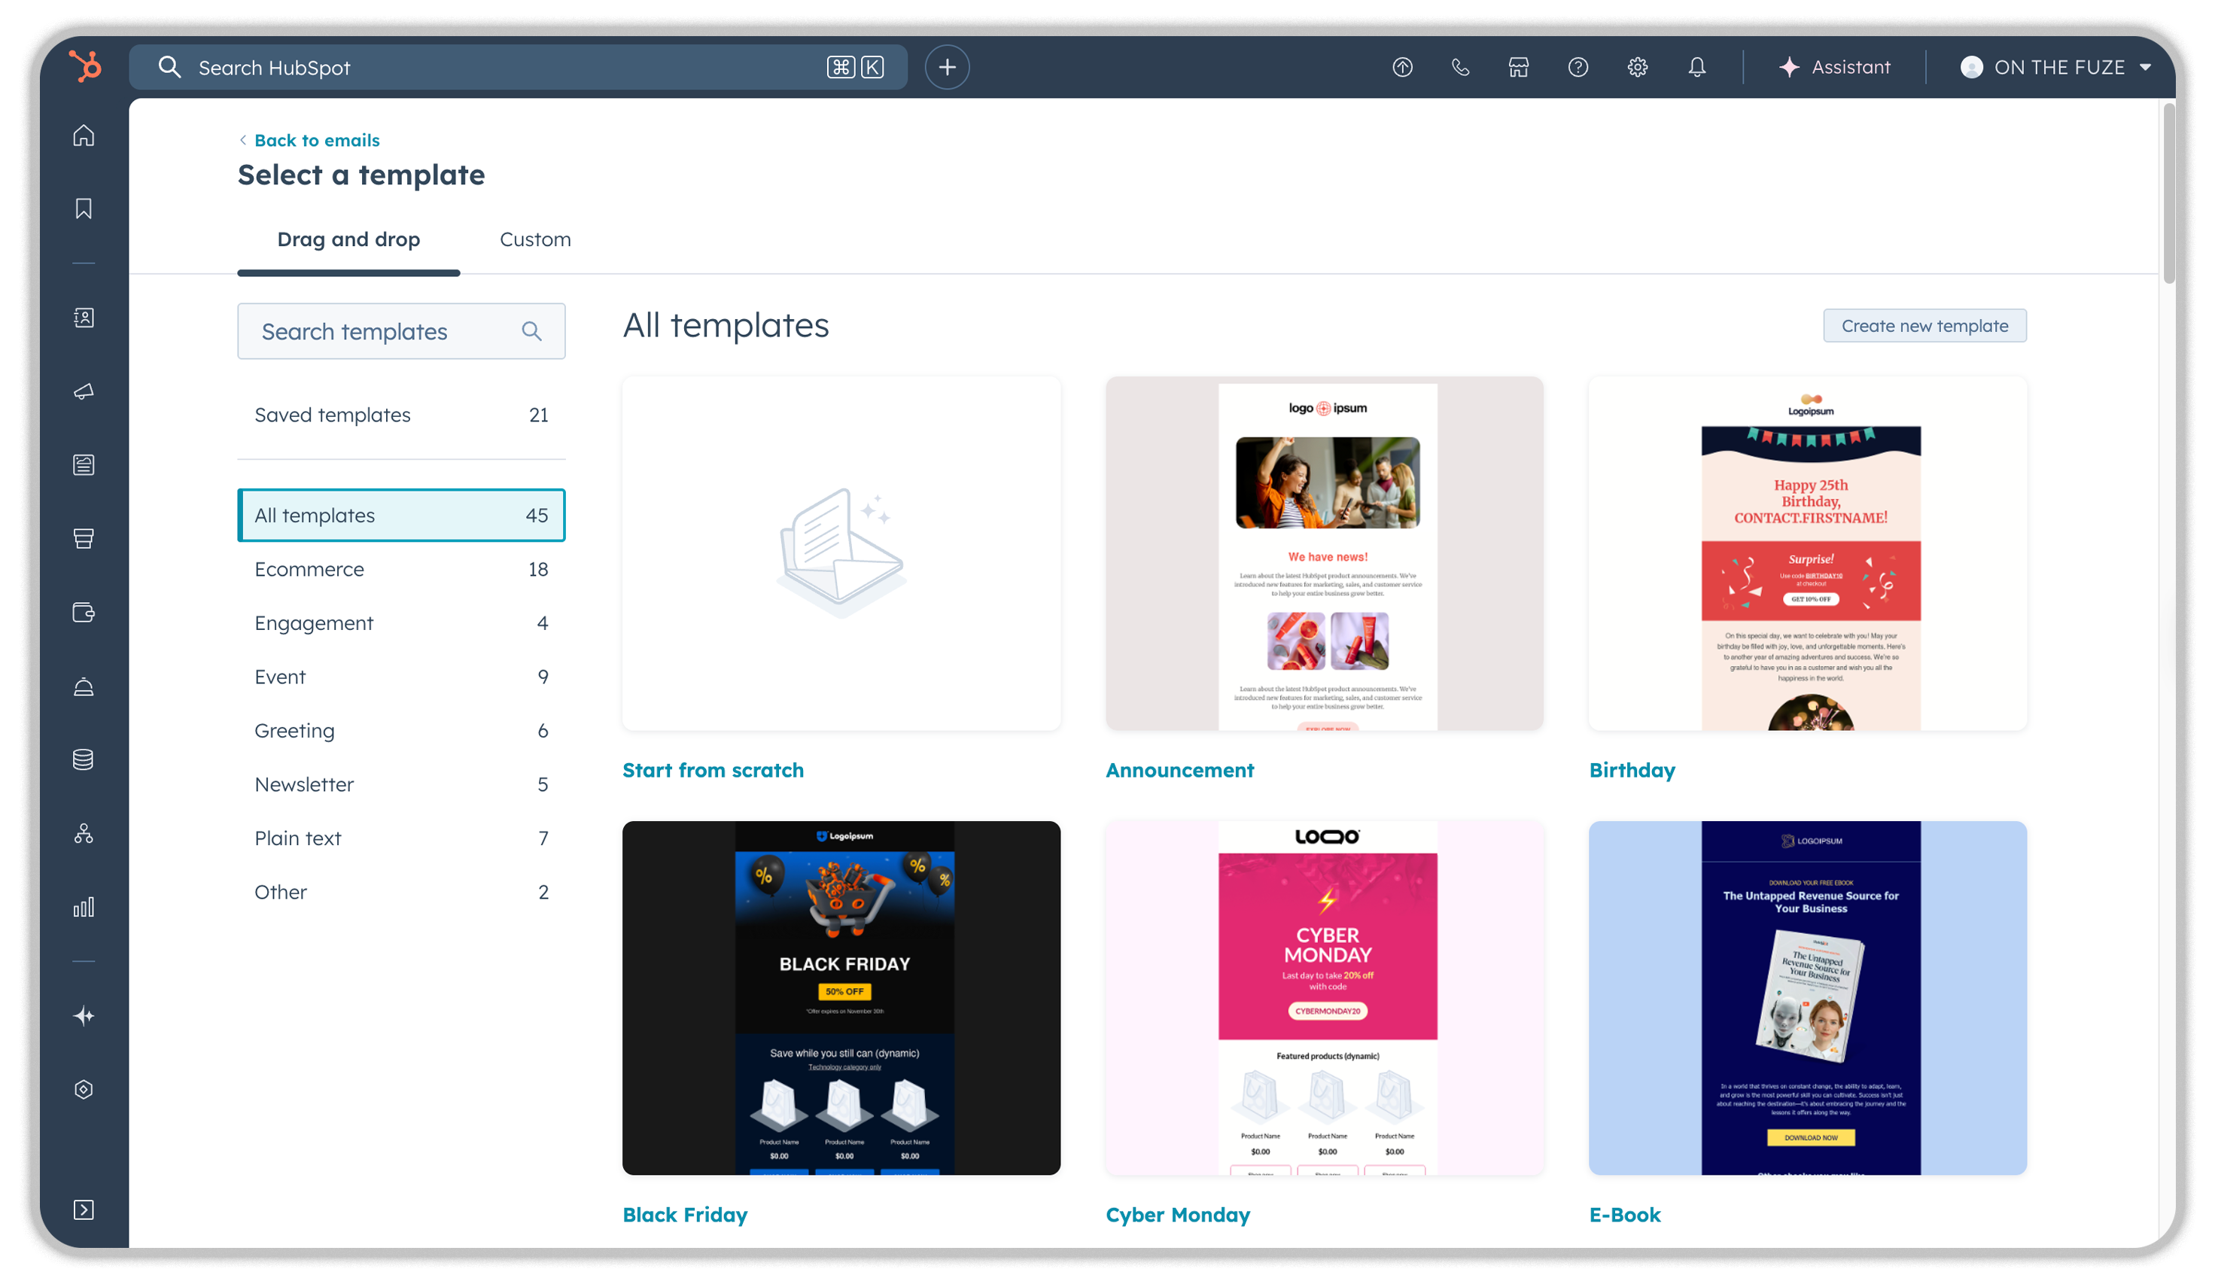Click the plus create button
2218x1281 pixels.
(x=947, y=67)
